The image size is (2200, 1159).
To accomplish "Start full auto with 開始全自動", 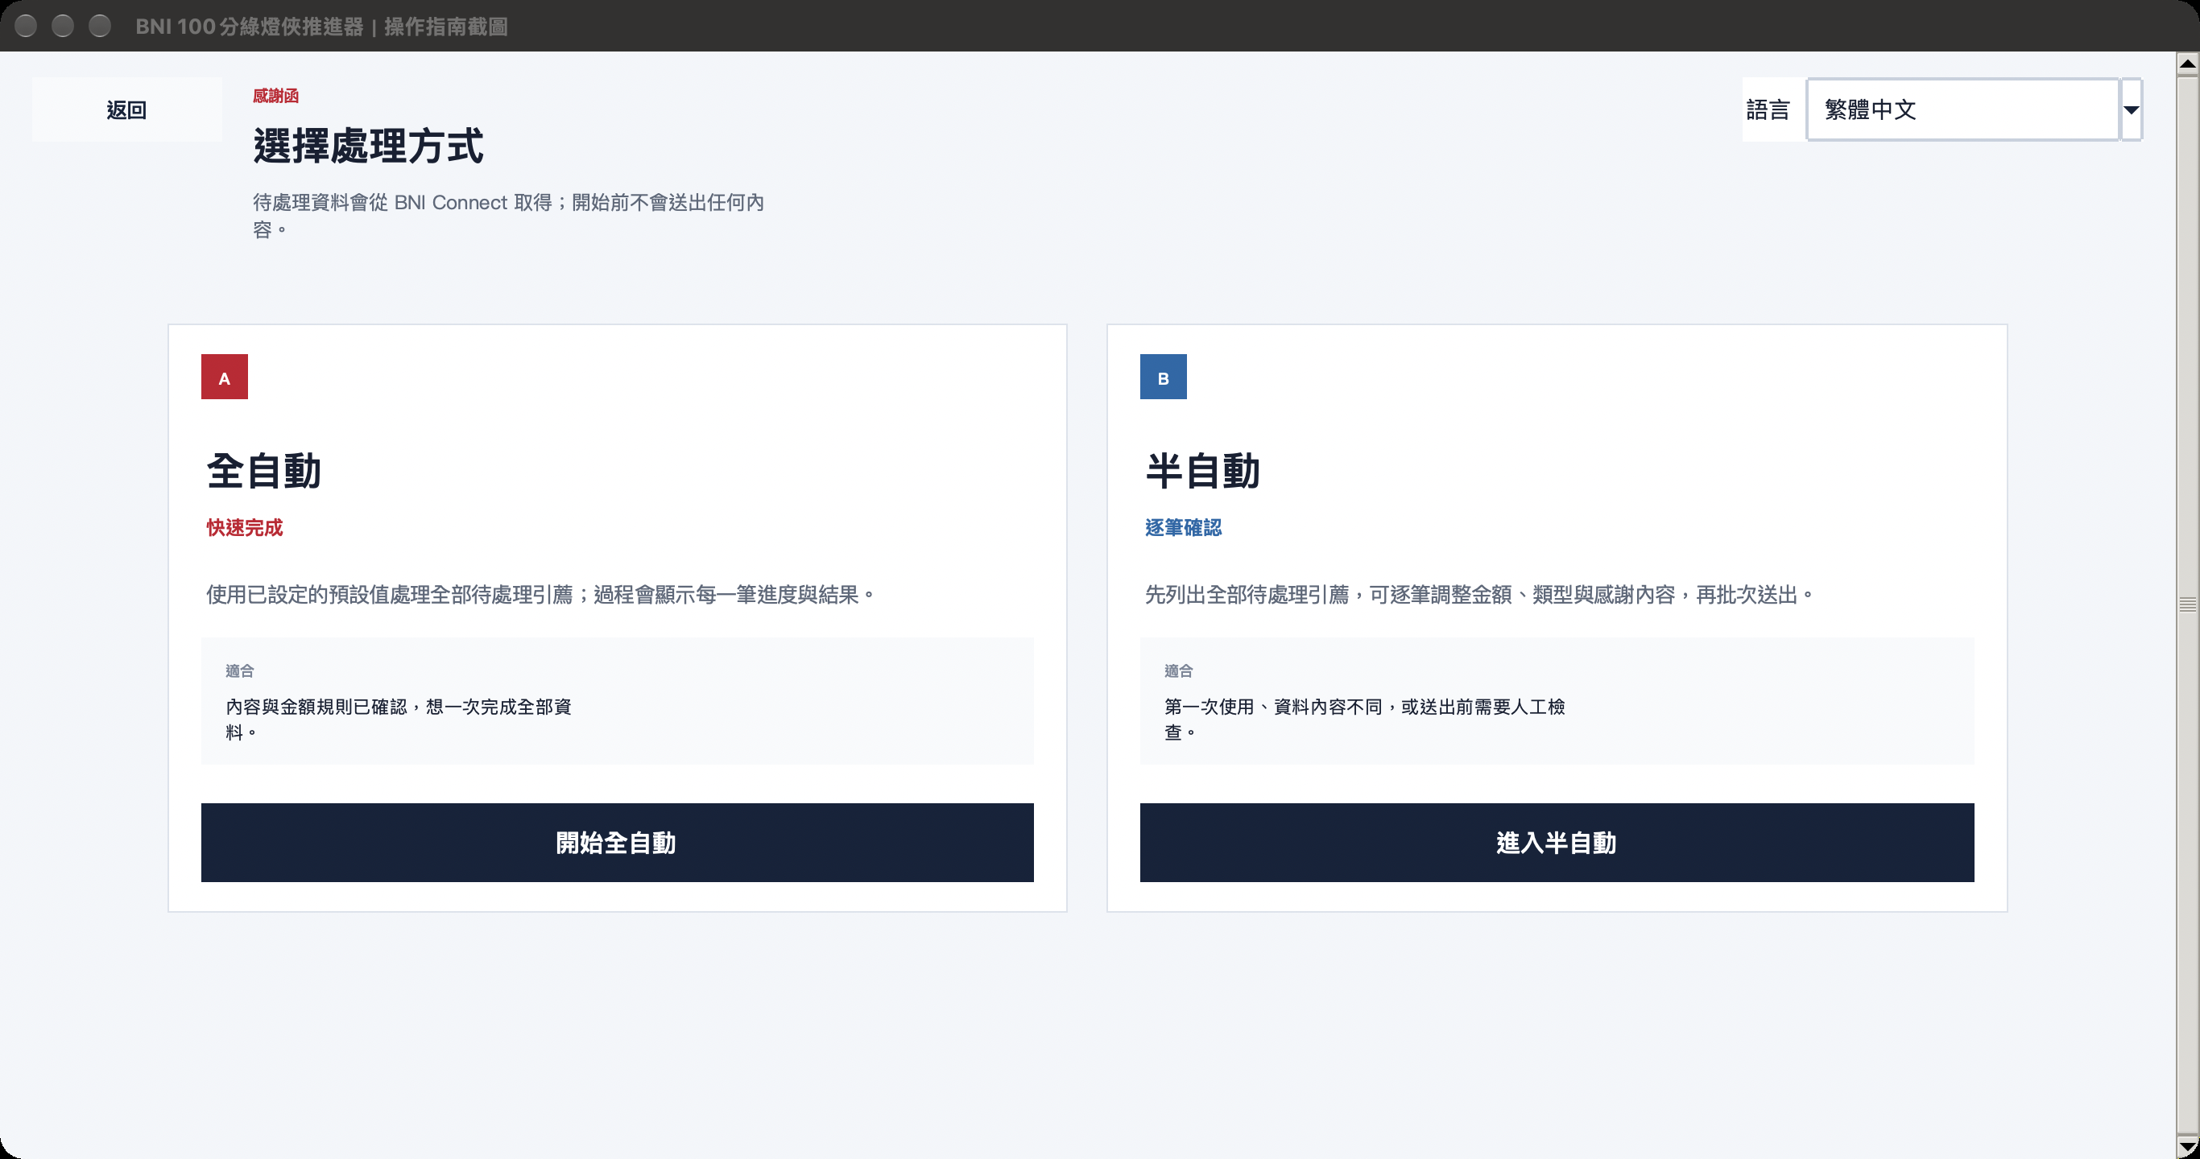I will click(617, 843).
